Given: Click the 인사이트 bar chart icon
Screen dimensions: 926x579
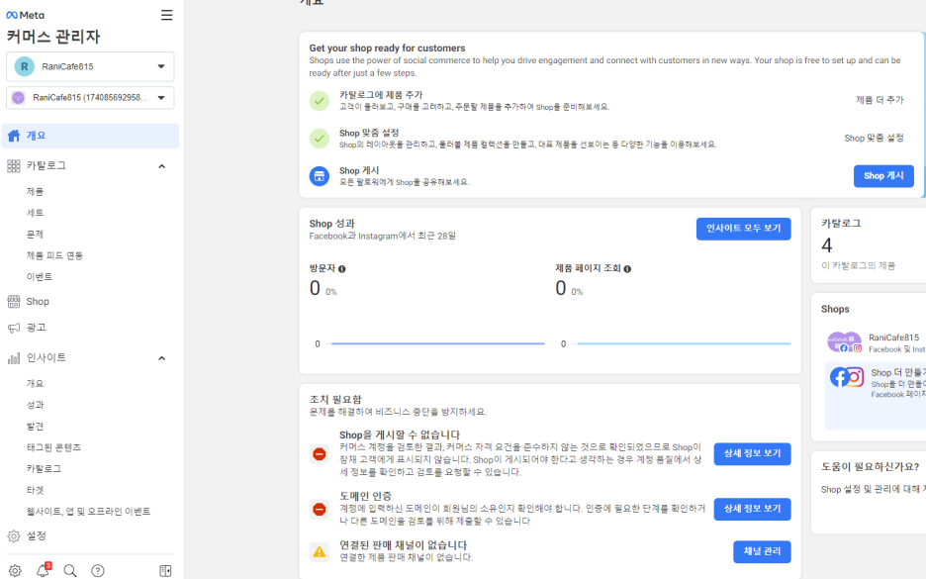Looking at the screenshot, I should click(14, 358).
